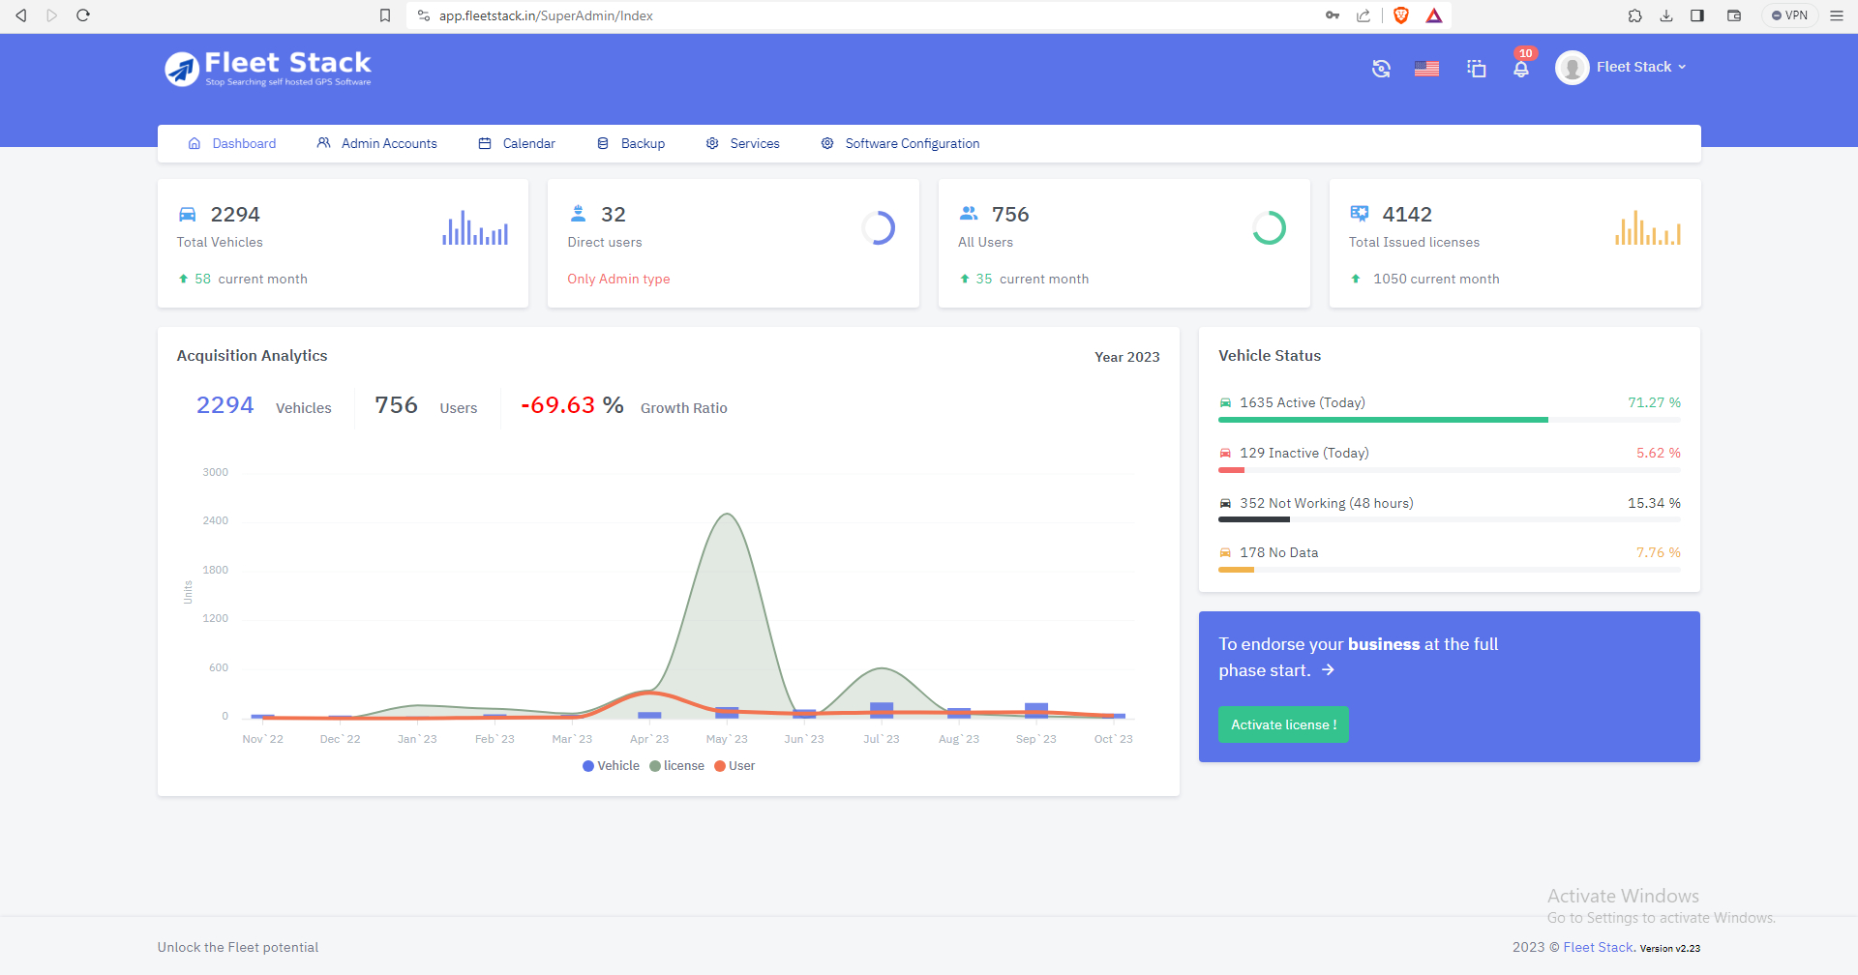Toggle the license series in chart legend
This screenshot has height=975, width=1858.
tap(676, 766)
